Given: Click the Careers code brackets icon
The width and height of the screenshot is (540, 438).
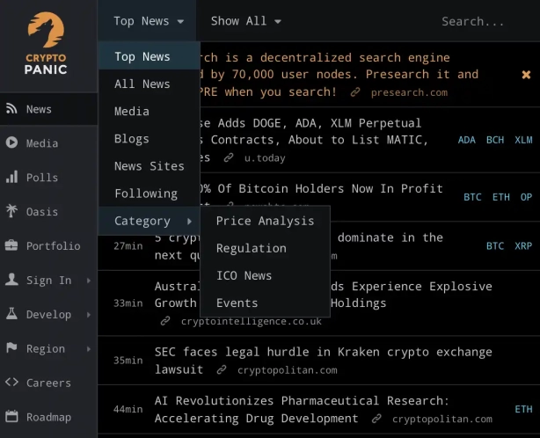Looking at the screenshot, I should tap(11, 383).
